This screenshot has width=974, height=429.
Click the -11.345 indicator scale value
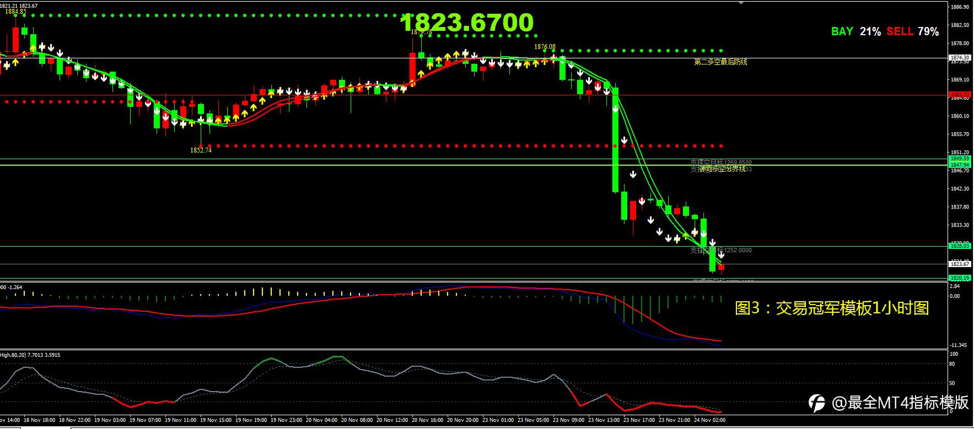point(959,345)
